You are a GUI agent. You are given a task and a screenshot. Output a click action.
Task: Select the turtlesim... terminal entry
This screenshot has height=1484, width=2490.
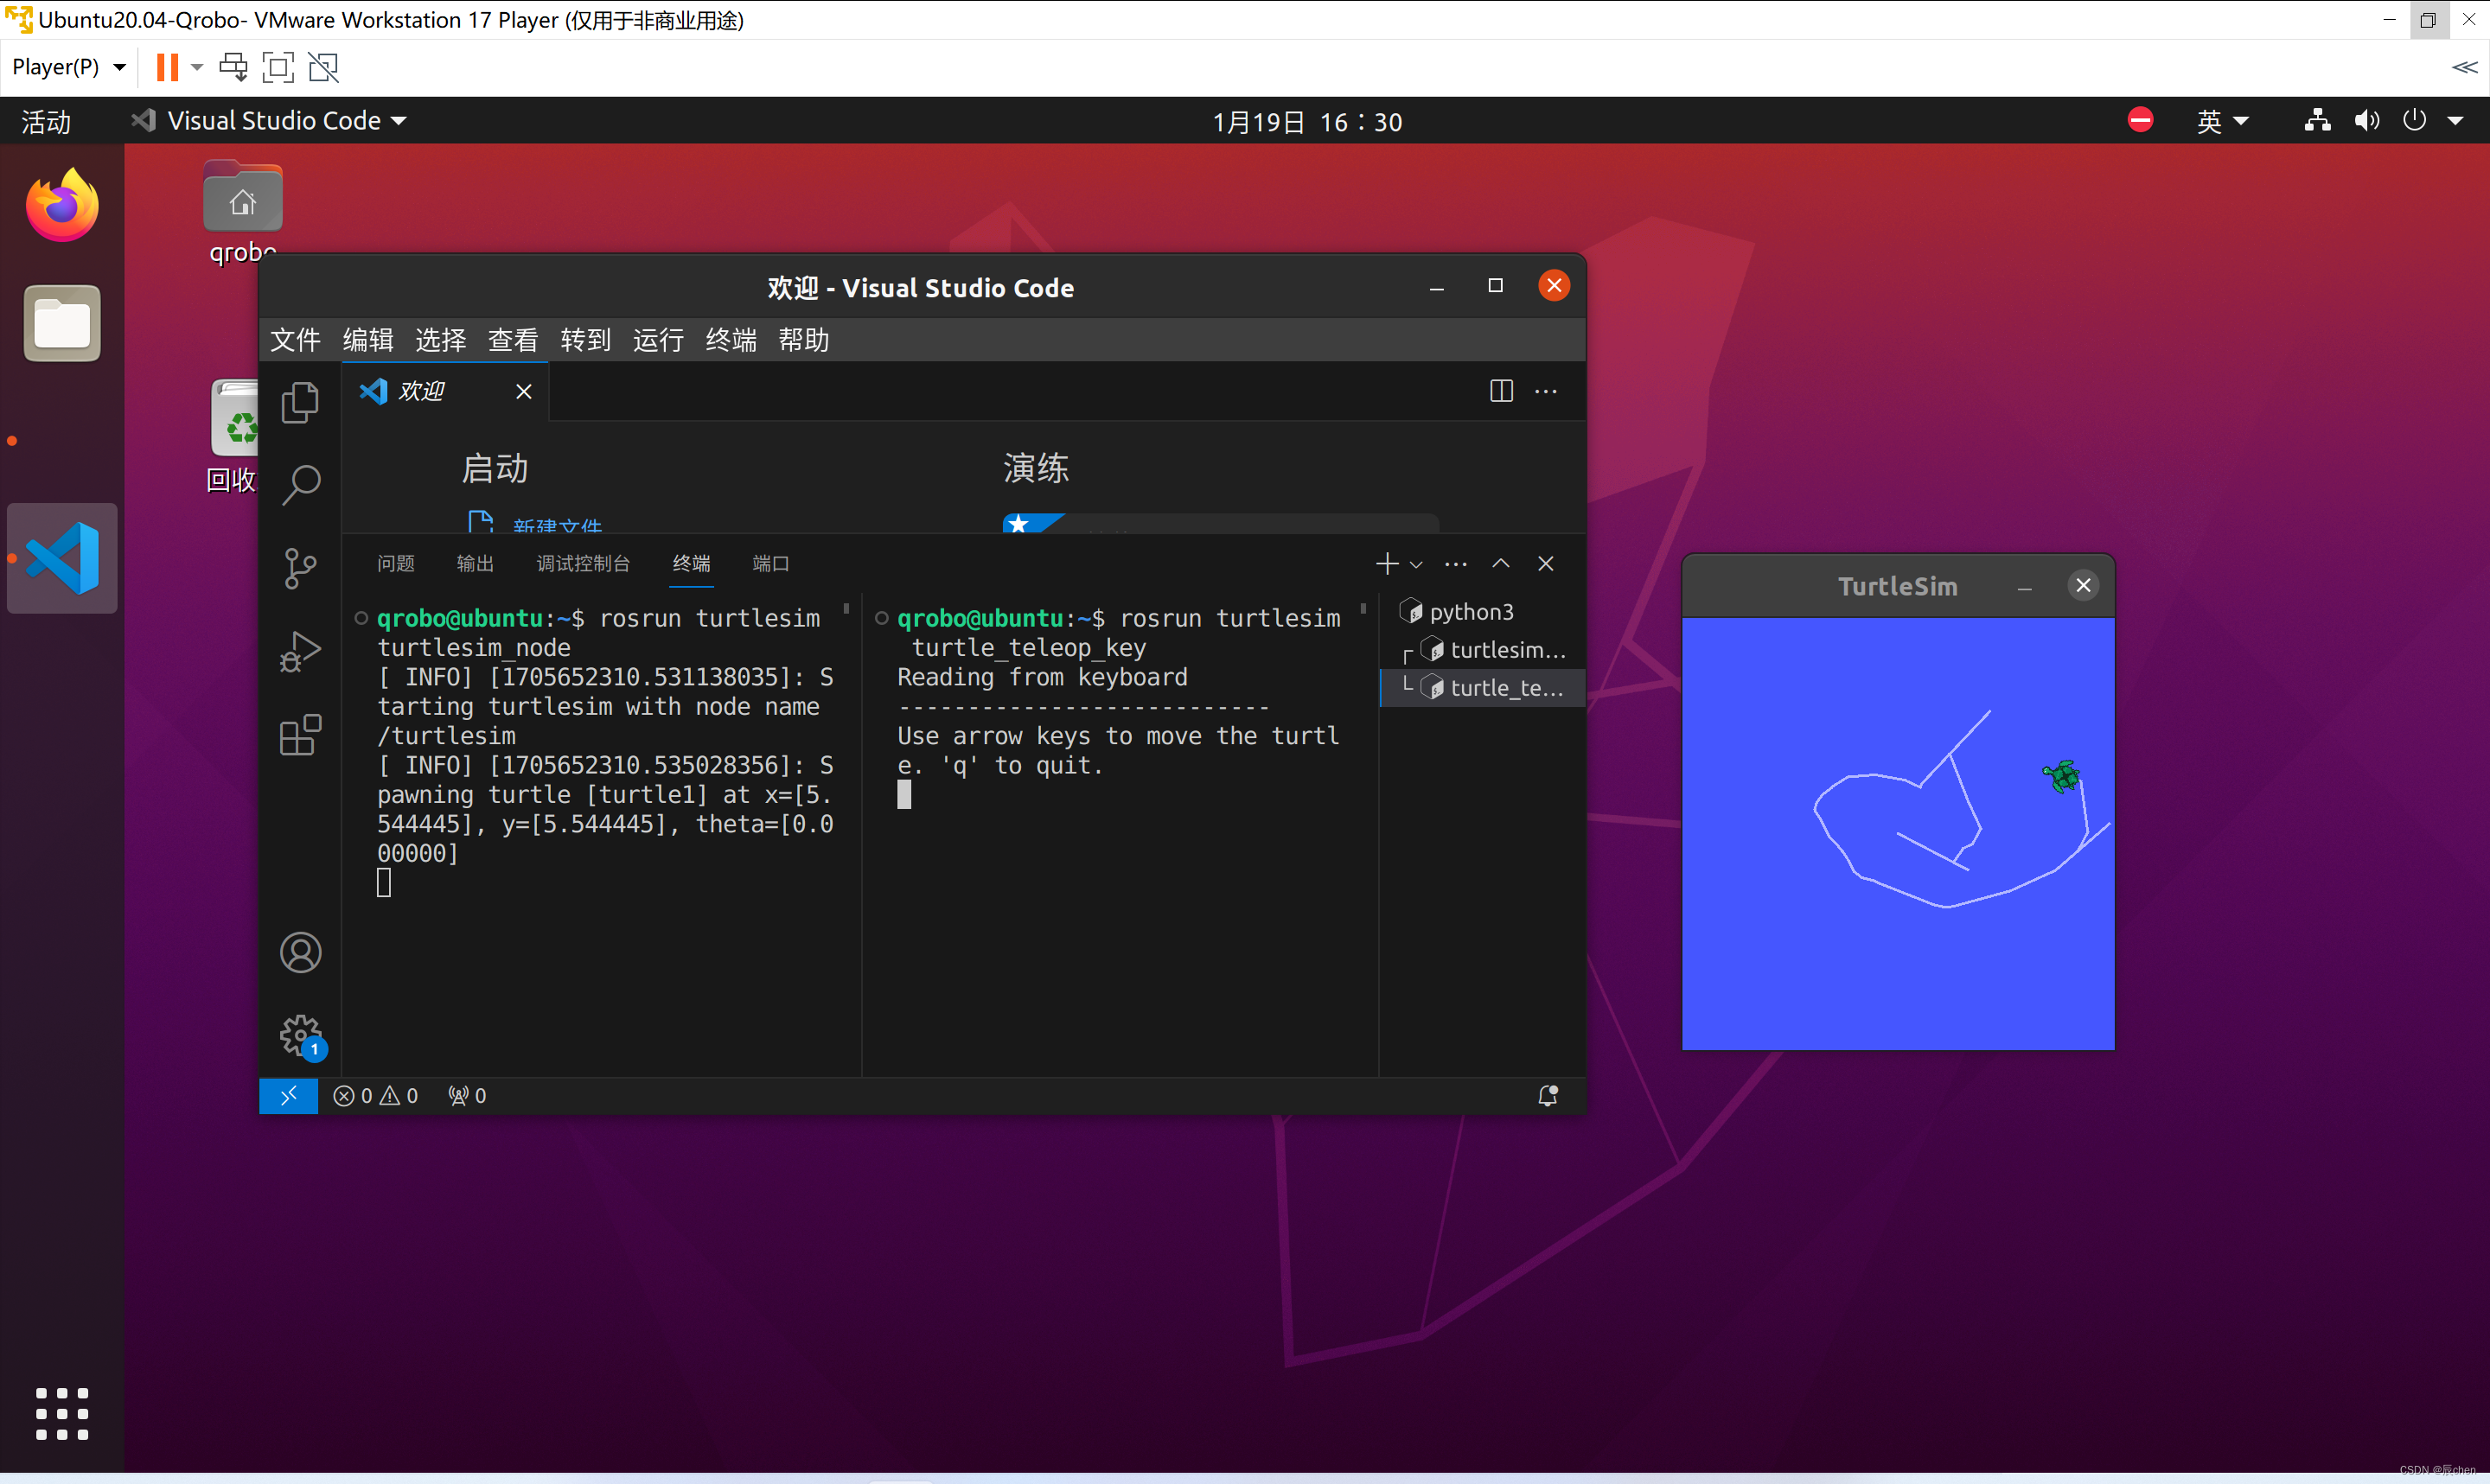pyautogui.click(x=1483, y=650)
